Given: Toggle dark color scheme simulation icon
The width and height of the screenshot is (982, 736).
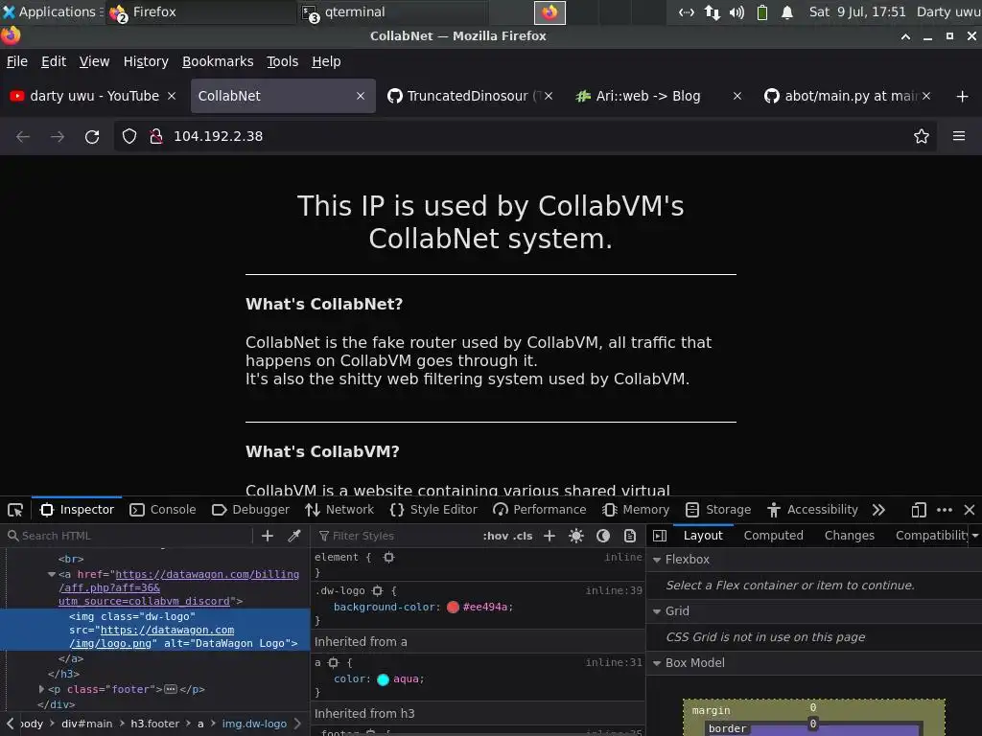Looking at the screenshot, I should pyautogui.click(x=603, y=536).
